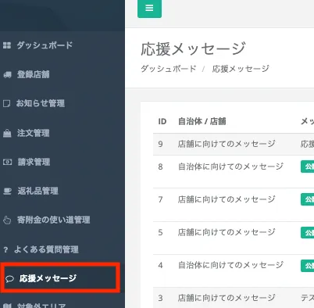Click 店舗に向けてのメッセージ in row ID 7
Screen dimensions: 314x308
227,199
